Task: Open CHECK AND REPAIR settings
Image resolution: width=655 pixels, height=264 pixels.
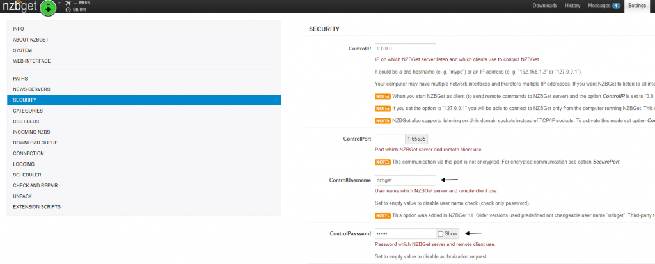Action: (144, 185)
